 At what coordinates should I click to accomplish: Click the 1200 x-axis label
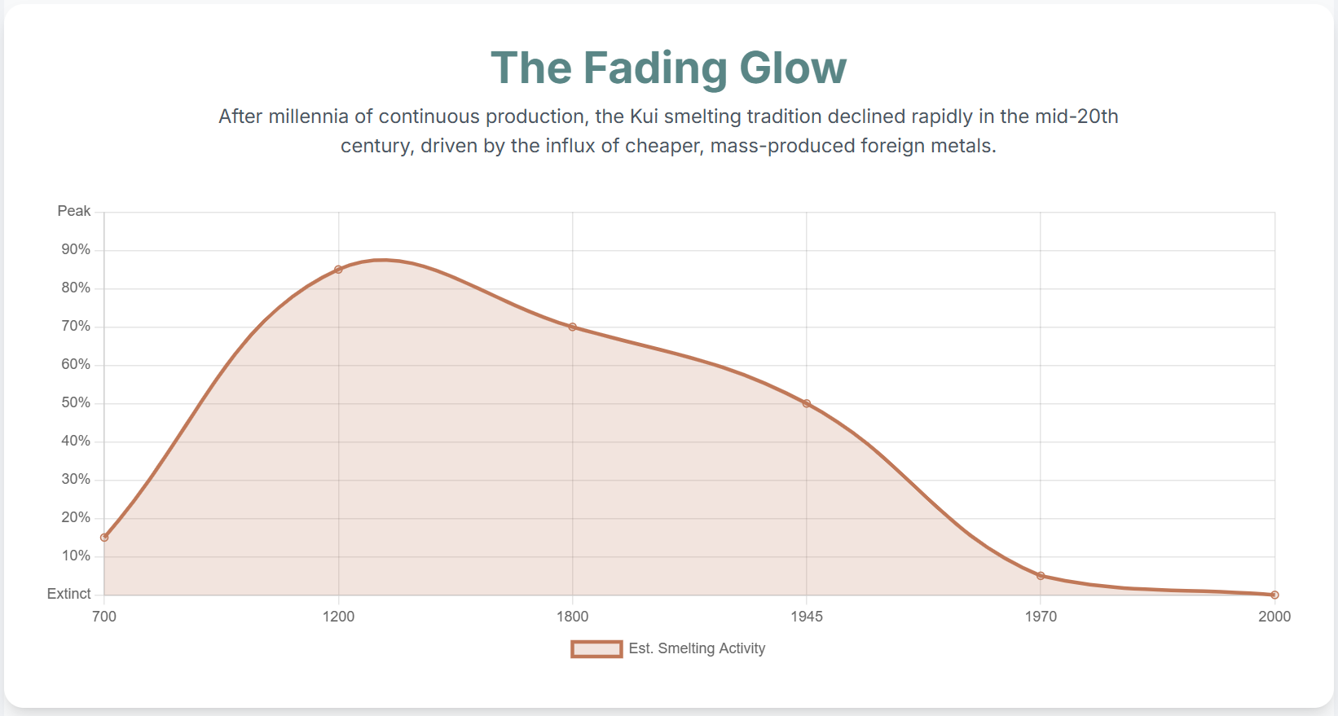[338, 616]
